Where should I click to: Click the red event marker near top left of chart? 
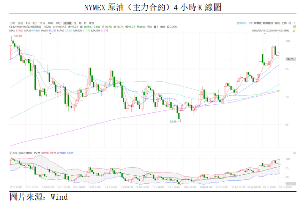click(x=50, y=33)
